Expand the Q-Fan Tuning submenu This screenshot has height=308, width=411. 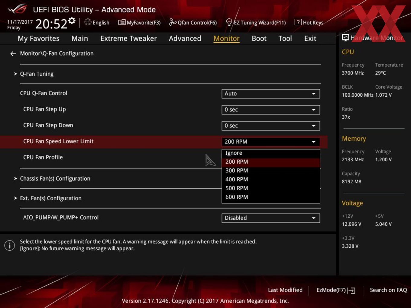point(37,74)
